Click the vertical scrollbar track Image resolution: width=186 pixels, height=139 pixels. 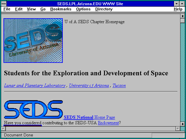183,72
